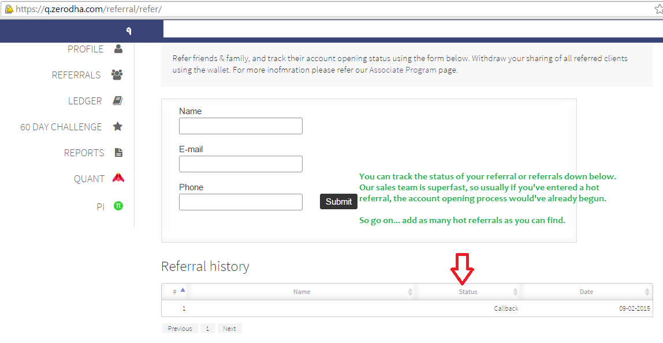Viewport: 663px width, 343px height.
Task: Open the LEDGER menu entry
Action: [85, 101]
